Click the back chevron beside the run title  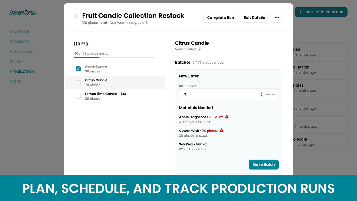point(76,16)
